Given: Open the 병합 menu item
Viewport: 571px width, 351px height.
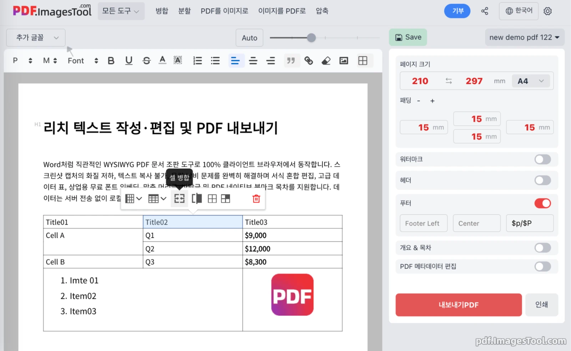Looking at the screenshot, I should tap(162, 11).
